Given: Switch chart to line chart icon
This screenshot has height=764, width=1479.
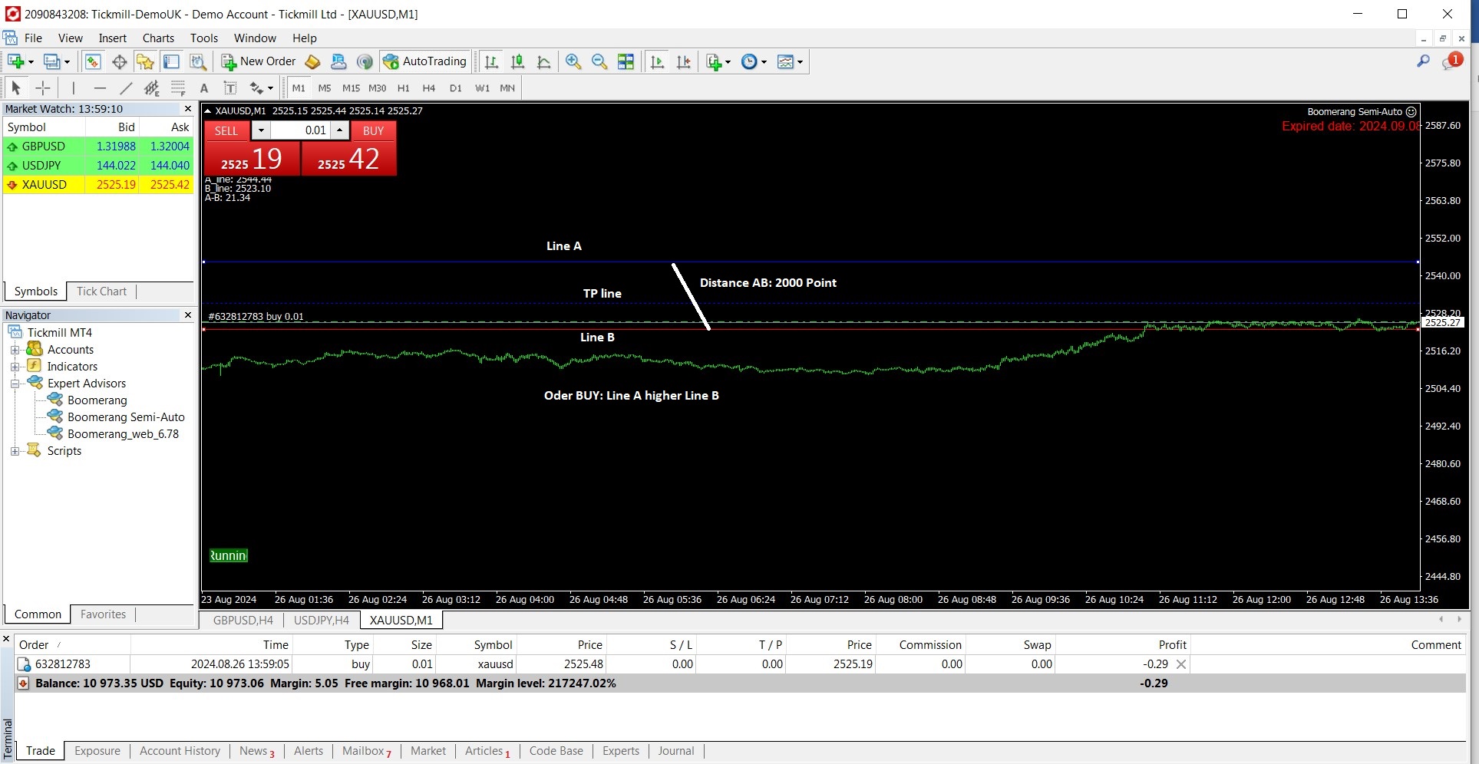Looking at the screenshot, I should pyautogui.click(x=544, y=61).
